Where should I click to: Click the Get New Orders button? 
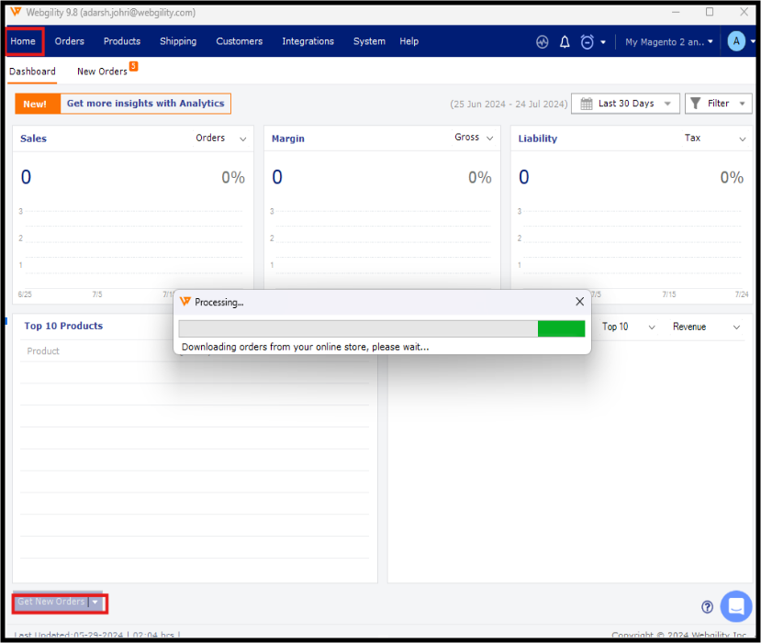(51, 602)
